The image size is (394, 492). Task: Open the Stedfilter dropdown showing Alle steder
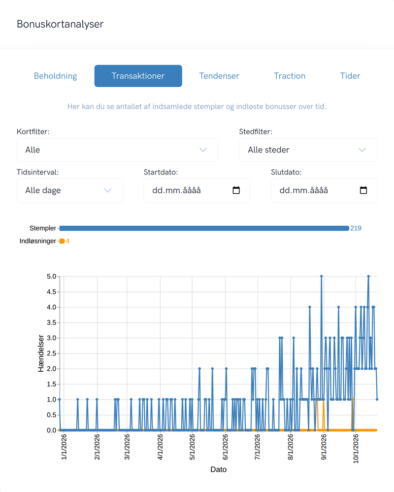[308, 150]
